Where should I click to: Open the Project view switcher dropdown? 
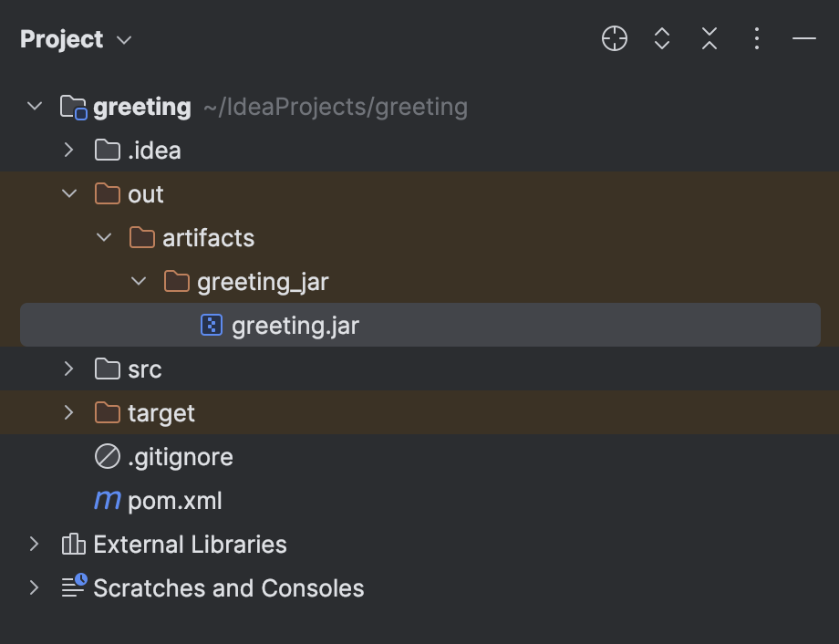pos(122,39)
